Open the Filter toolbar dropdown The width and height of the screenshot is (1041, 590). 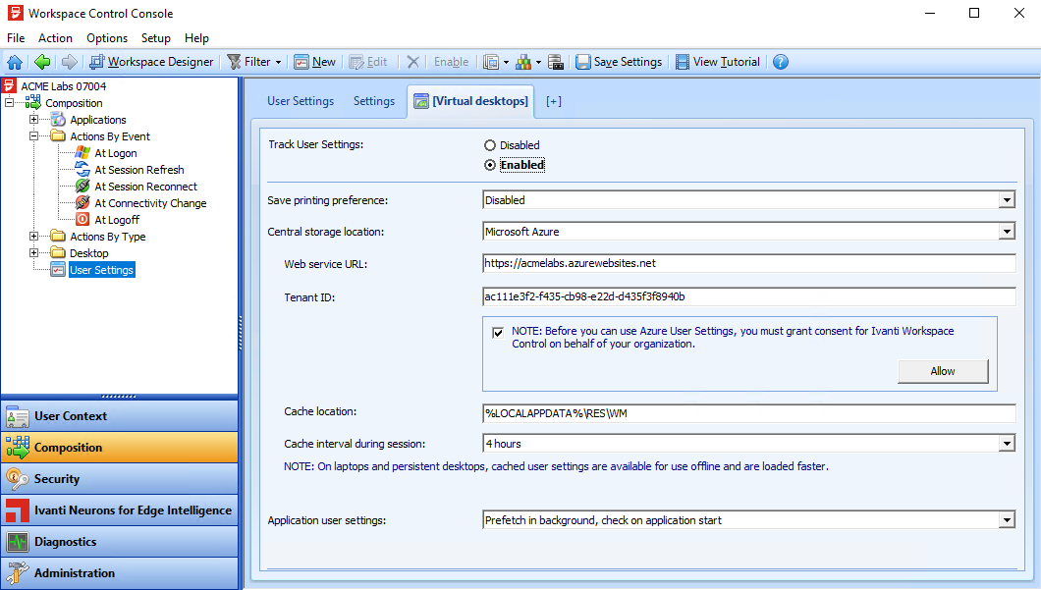coord(254,62)
